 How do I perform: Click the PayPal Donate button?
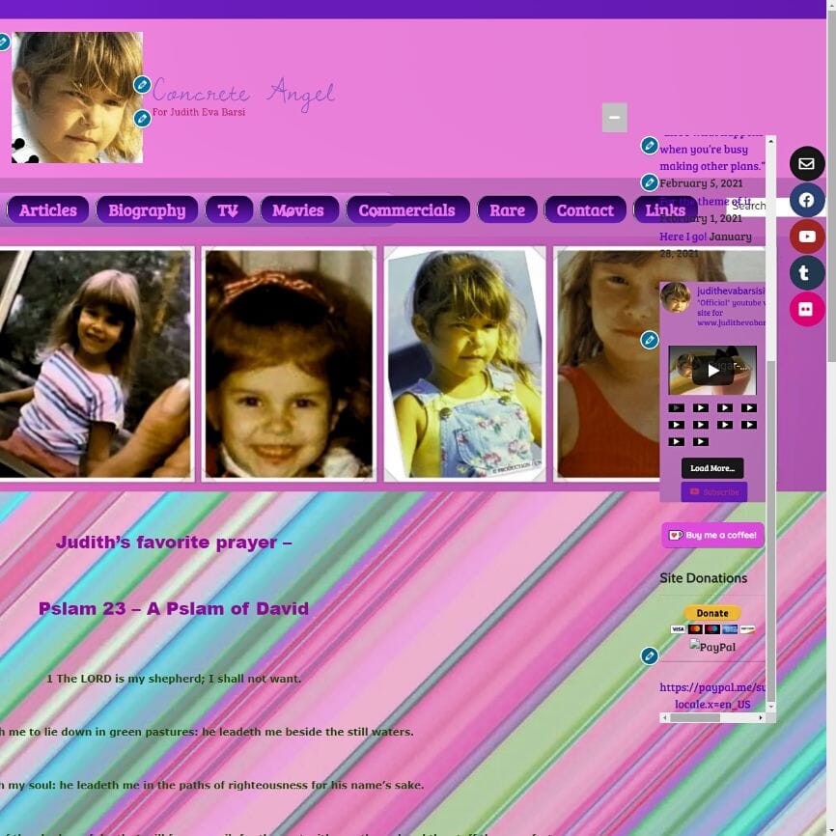pyautogui.click(x=712, y=614)
